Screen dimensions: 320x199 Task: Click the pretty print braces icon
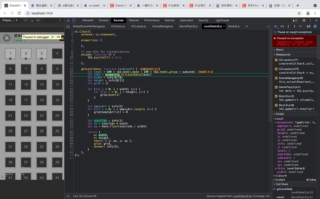pos(68,196)
